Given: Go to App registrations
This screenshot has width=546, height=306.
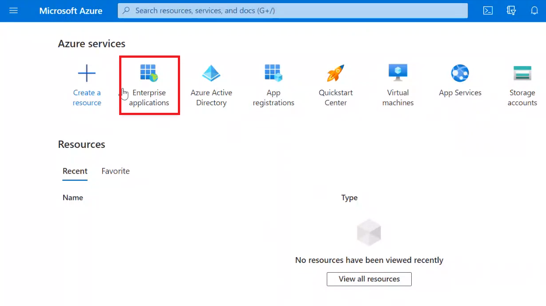Looking at the screenshot, I should (x=273, y=84).
